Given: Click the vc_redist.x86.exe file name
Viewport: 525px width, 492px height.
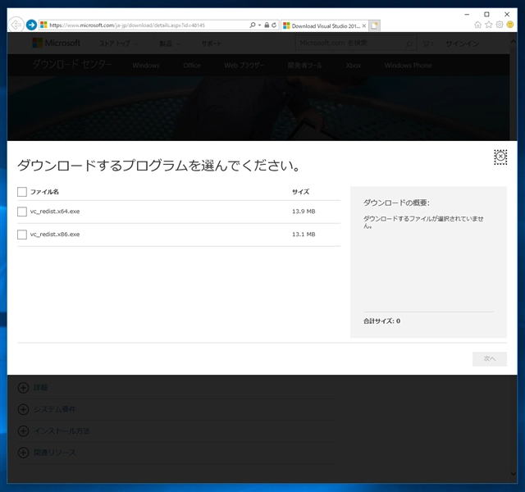Looking at the screenshot, I should [x=55, y=235].
